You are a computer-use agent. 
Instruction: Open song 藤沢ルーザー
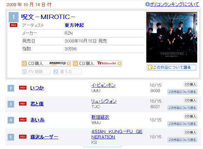tap(44, 137)
